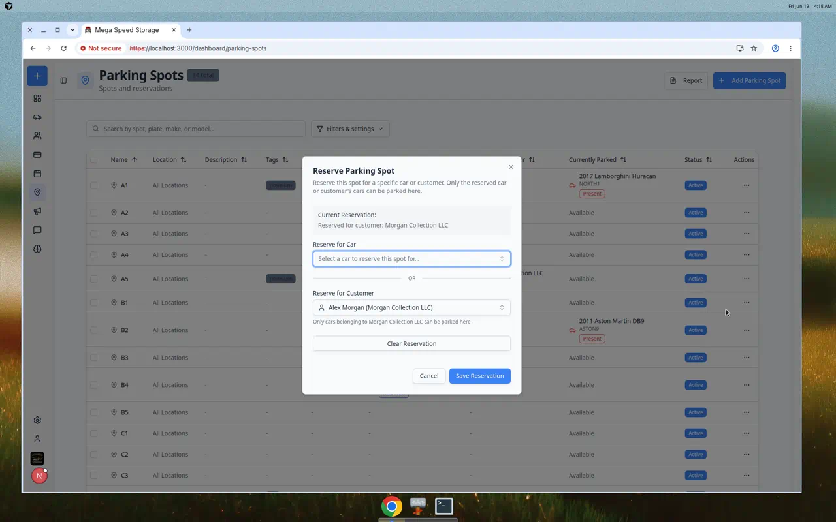
Task: Click the Clear Reservation button
Action: [x=411, y=344]
